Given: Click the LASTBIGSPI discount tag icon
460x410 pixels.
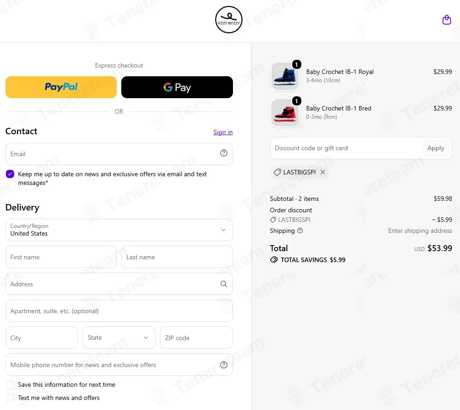Looking at the screenshot, I should point(277,172).
